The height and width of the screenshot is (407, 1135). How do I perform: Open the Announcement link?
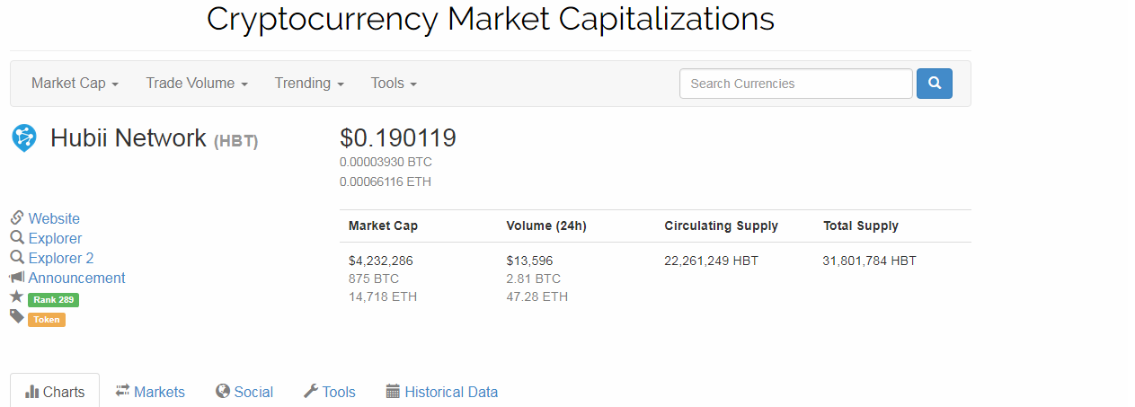point(76,278)
